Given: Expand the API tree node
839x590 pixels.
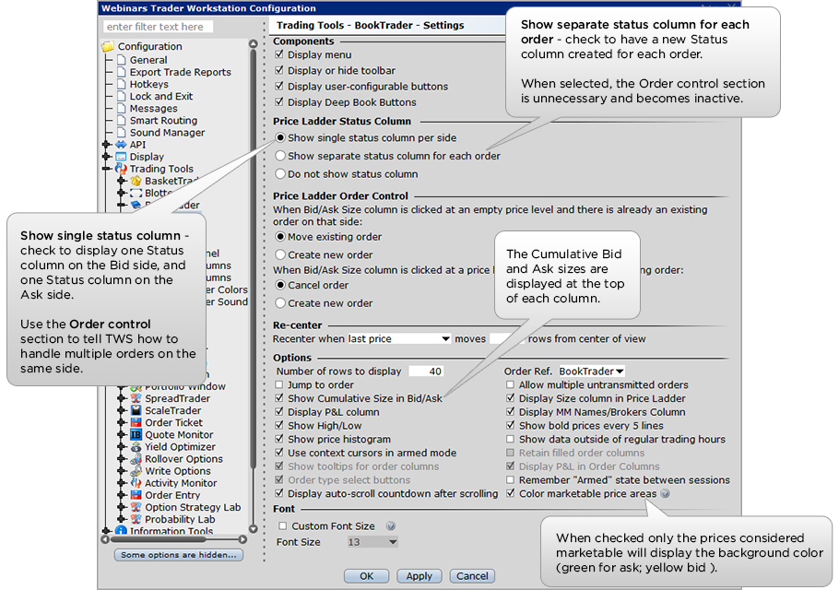Looking at the screenshot, I should 106,145.
